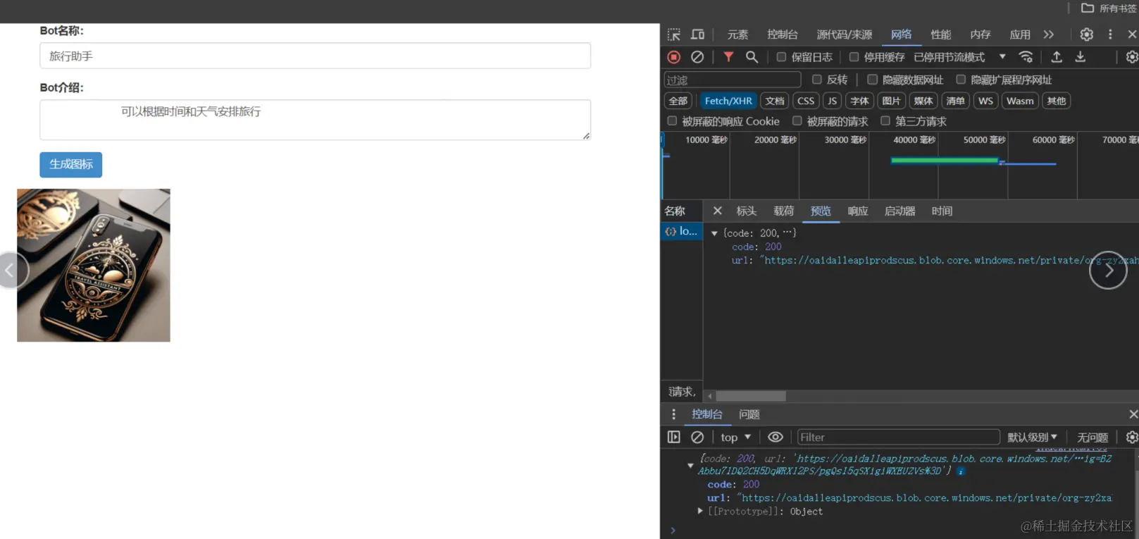Toggle device toolbar emulation icon
This screenshot has width=1139, height=539.
pyautogui.click(x=697, y=35)
